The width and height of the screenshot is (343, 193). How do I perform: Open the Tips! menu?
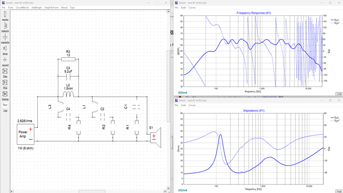tap(72, 7)
